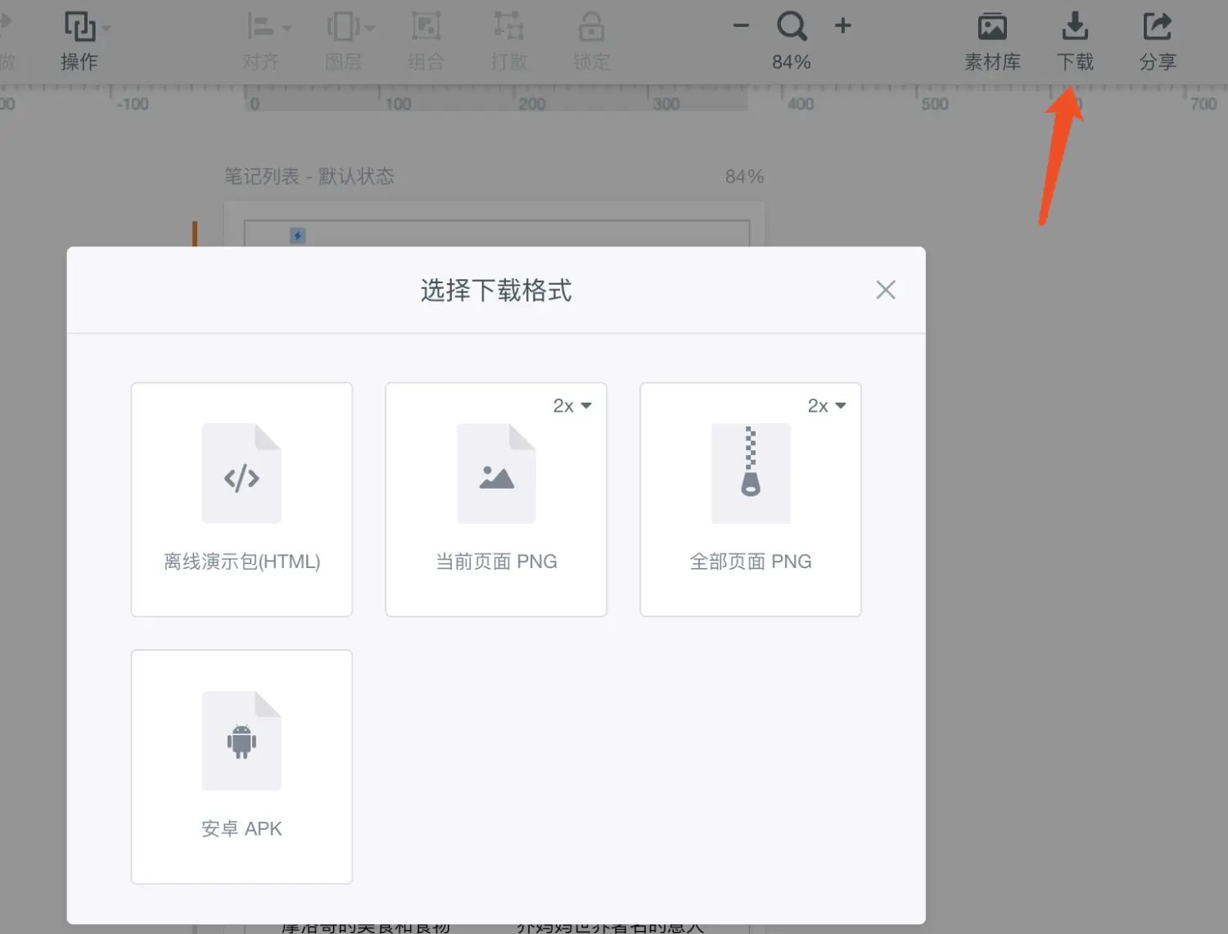Screen dimensions: 1228x934
Task: Select the 全部页面 PNG zip option
Action: (750, 499)
